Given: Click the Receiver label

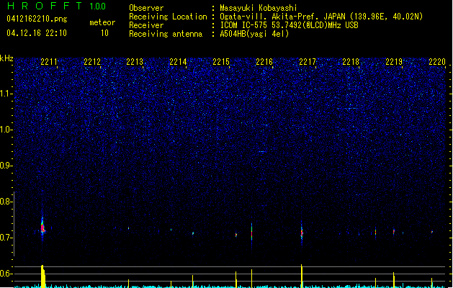Looking at the screenshot, I should pyautogui.click(x=146, y=25).
